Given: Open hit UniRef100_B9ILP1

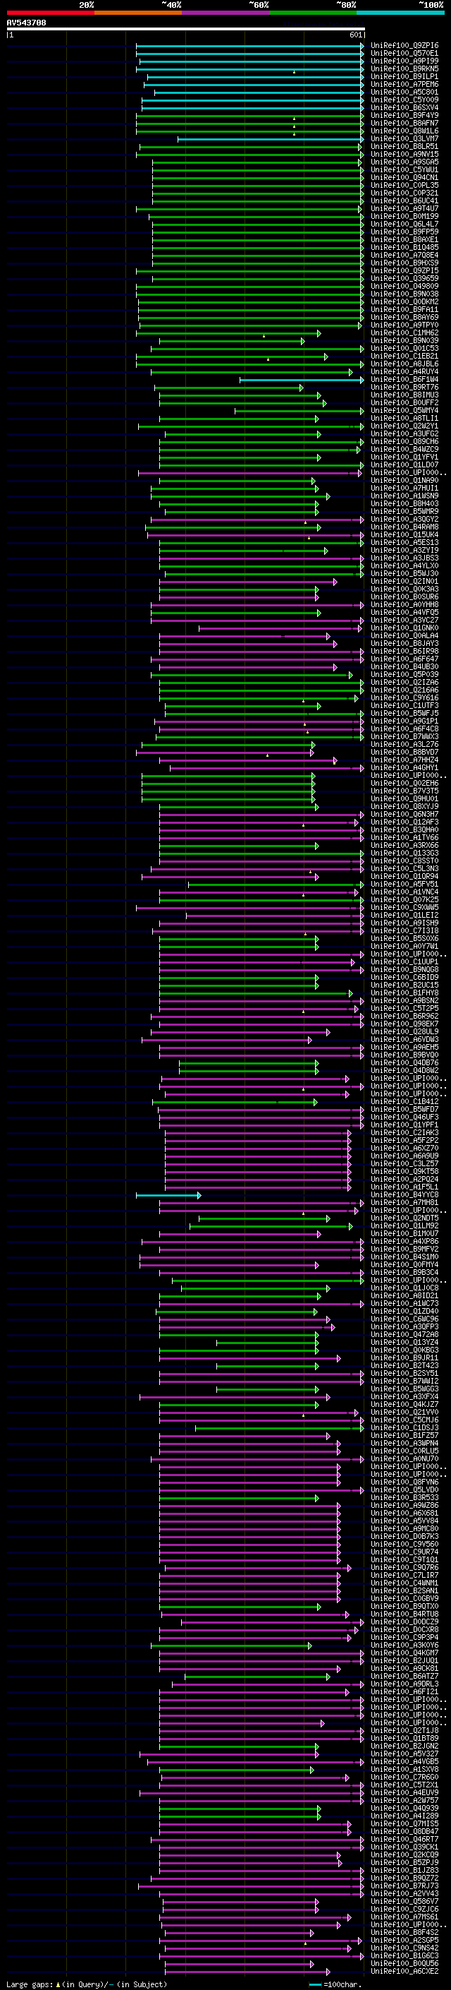Looking at the screenshot, I should click(404, 76).
